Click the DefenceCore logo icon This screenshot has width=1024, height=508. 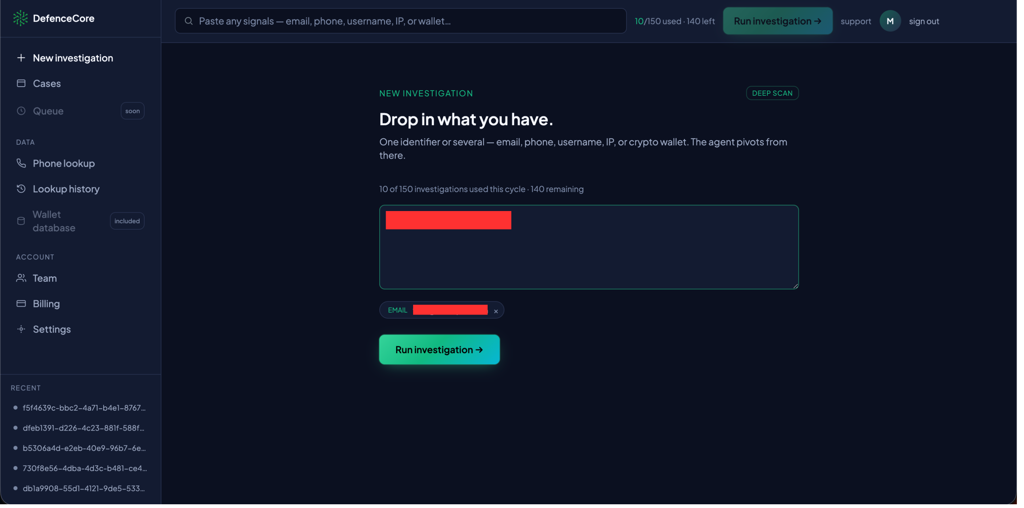click(21, 18)
